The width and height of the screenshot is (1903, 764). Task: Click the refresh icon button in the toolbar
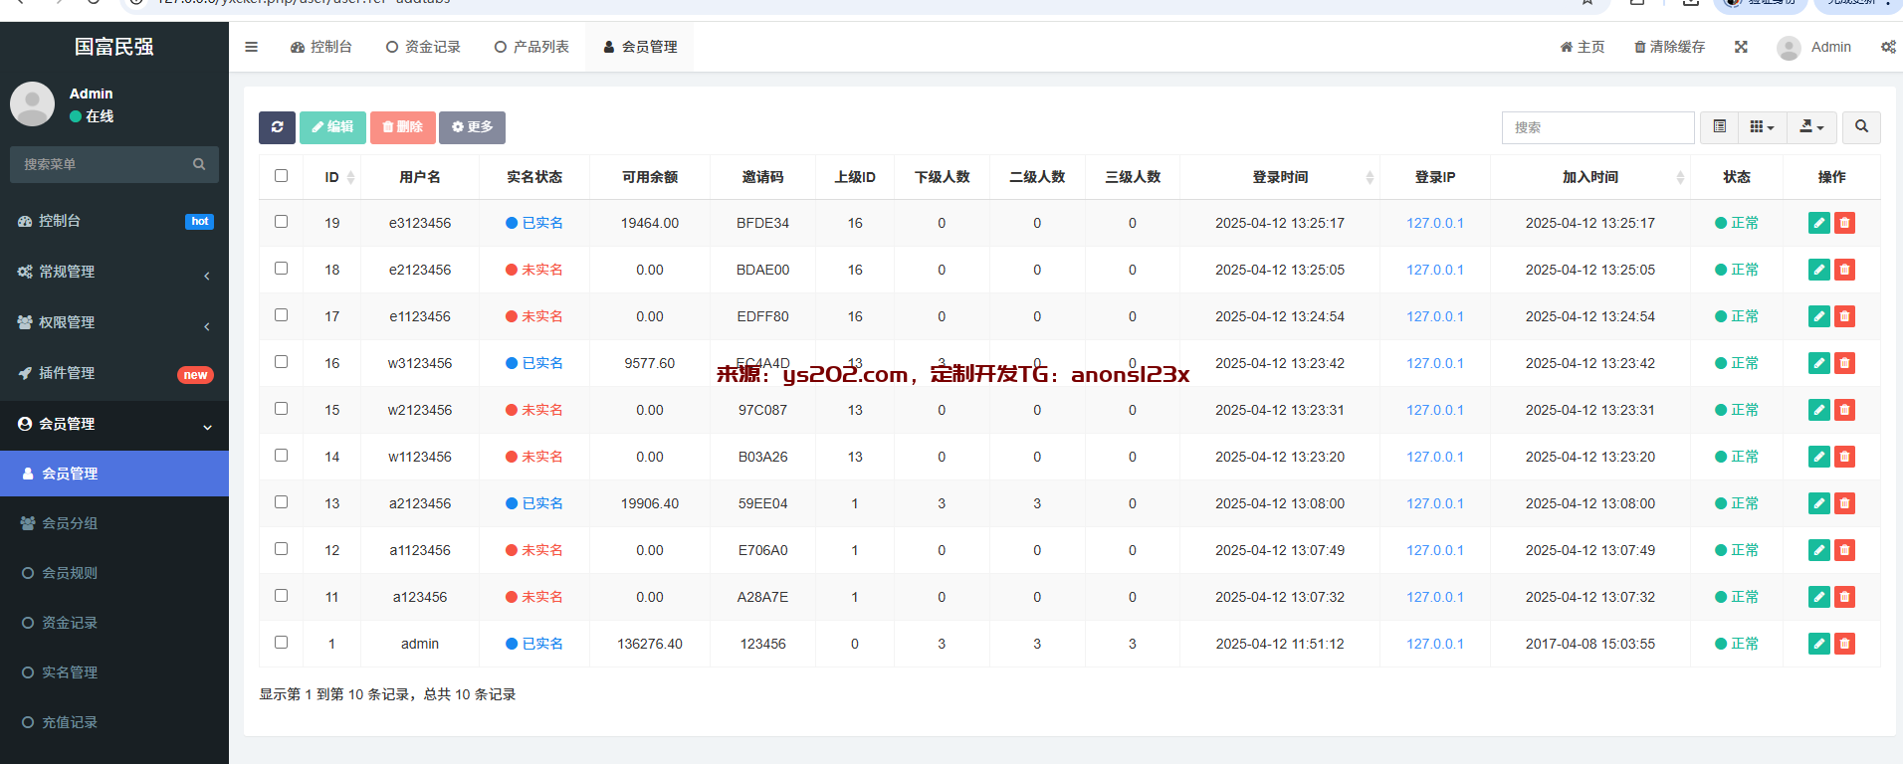[277, 127]
